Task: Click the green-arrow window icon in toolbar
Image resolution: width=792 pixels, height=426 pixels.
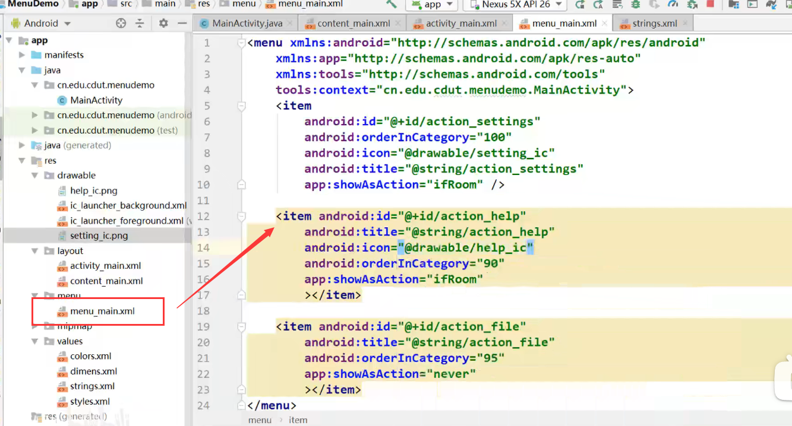Action: 752,4
